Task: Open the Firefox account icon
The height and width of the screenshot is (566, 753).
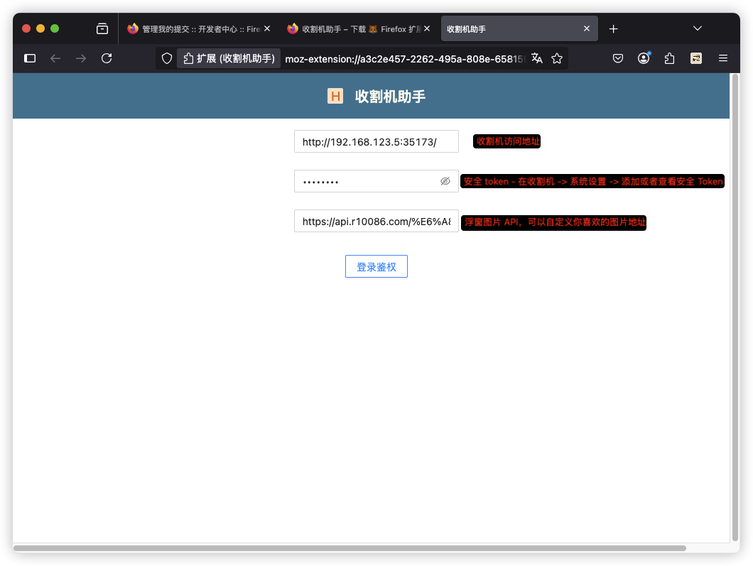Action: (644, 58)
